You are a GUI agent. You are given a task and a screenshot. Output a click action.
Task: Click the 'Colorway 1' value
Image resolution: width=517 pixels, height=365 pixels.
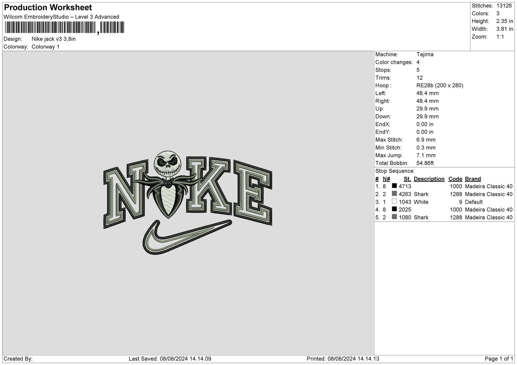pos(45,47)
